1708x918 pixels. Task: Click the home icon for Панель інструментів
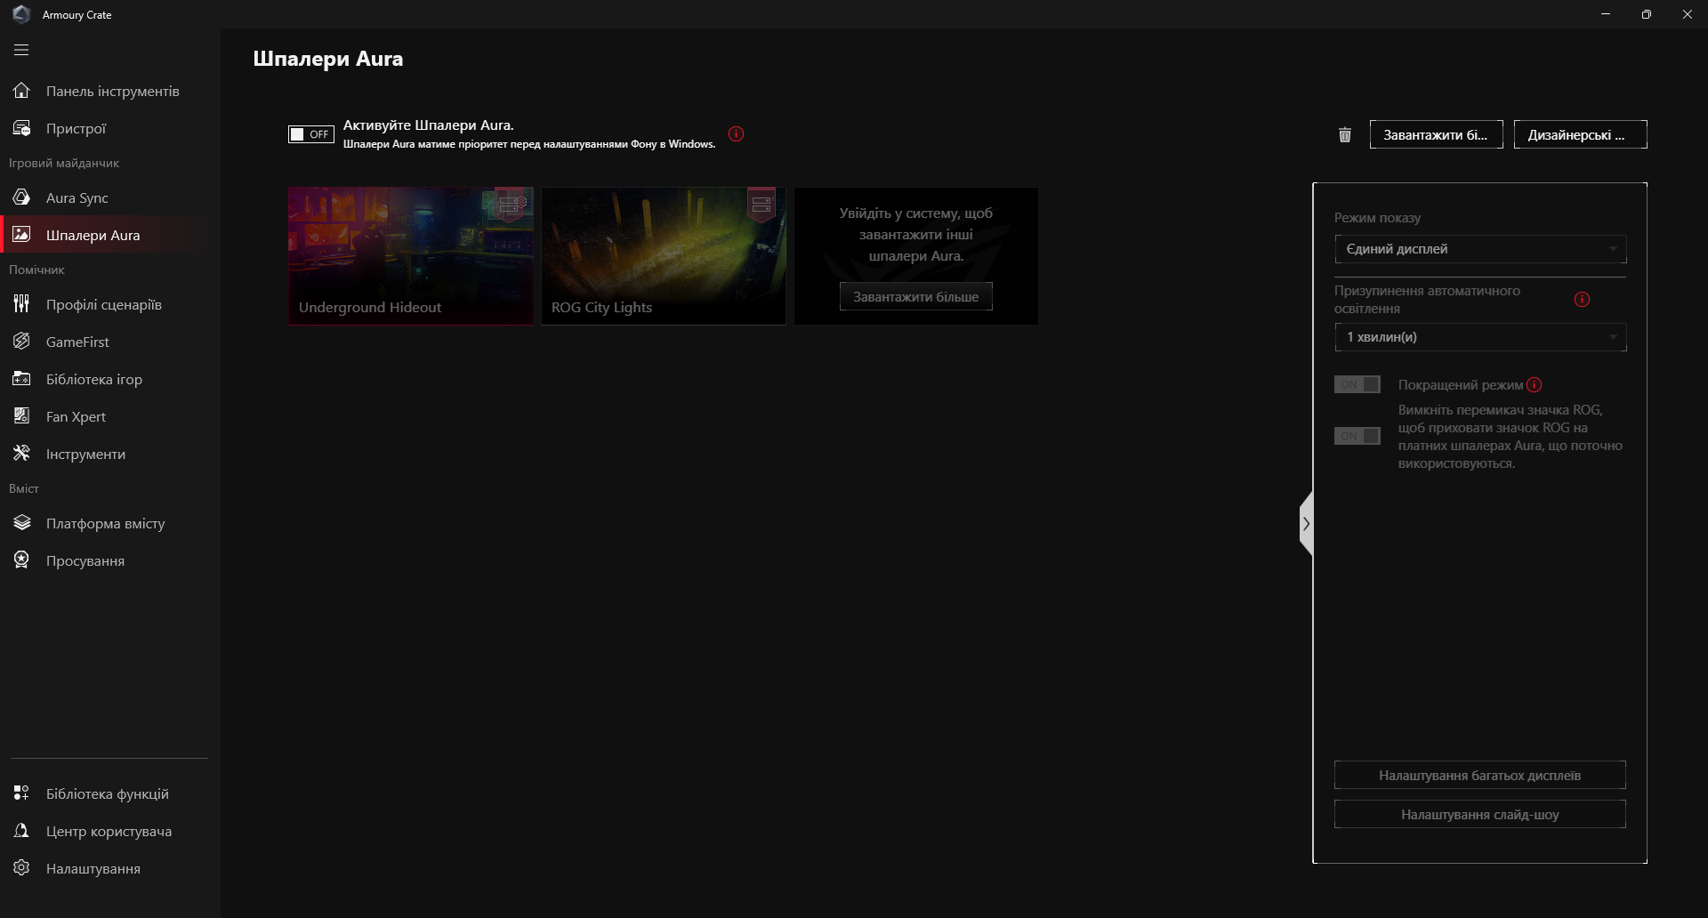pyautogui.click(x=21, y=91)
